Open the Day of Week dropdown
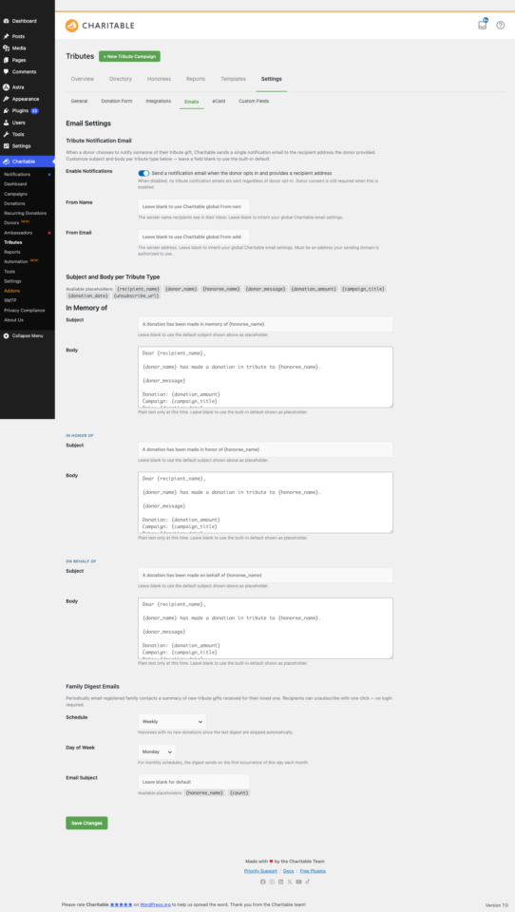 157,751
